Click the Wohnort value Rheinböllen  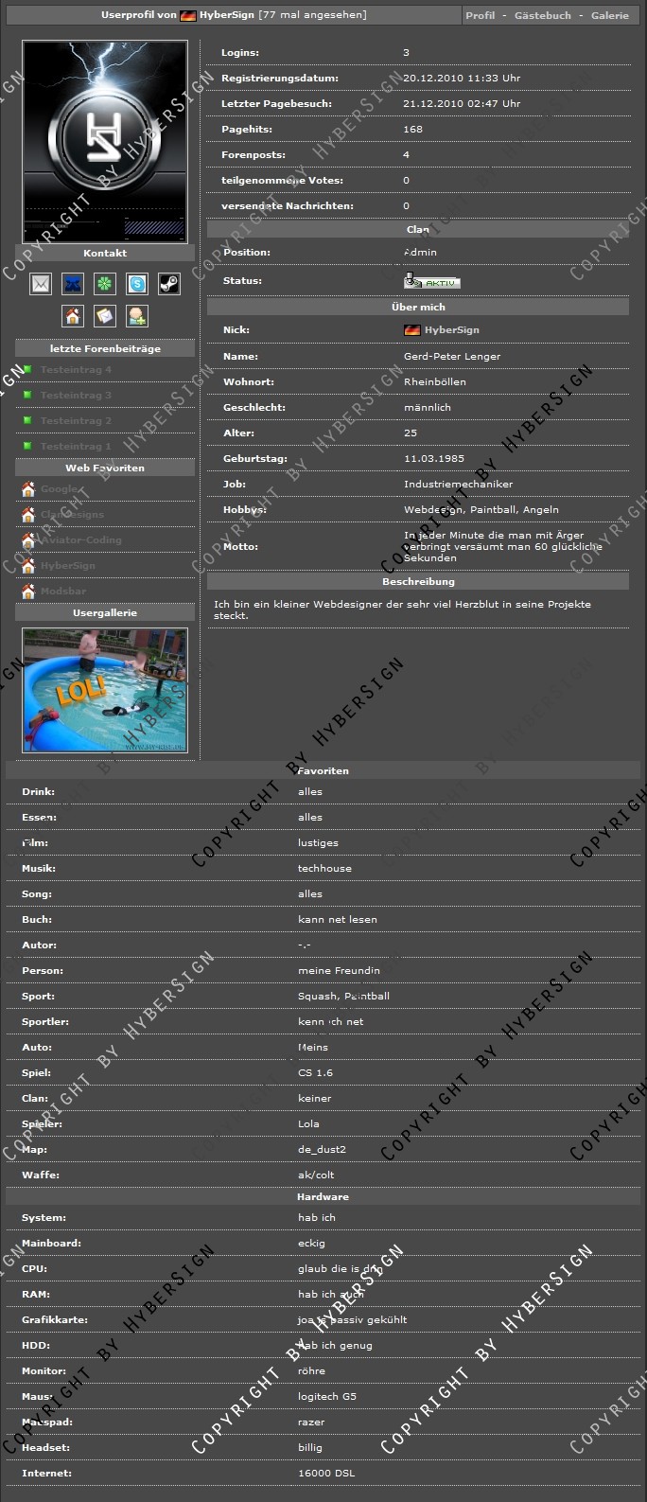[x=435, y=381]
